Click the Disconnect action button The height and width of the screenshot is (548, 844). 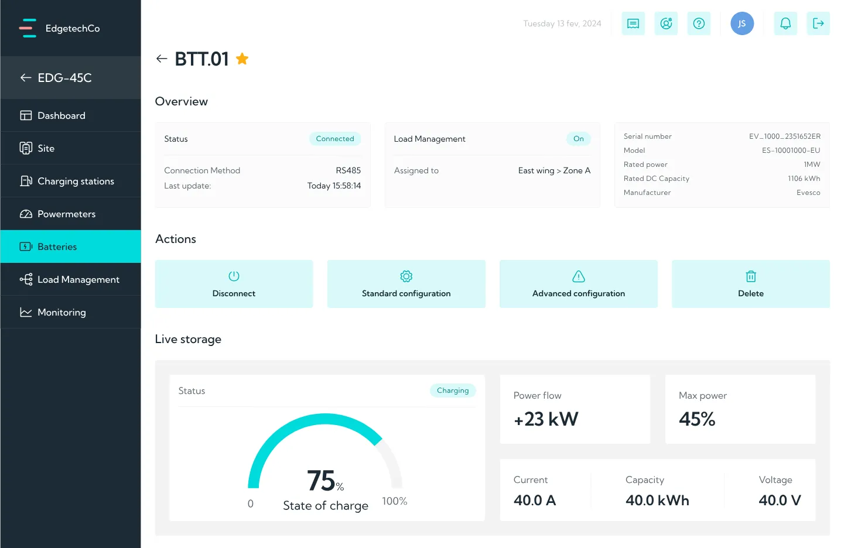(234, 284)
